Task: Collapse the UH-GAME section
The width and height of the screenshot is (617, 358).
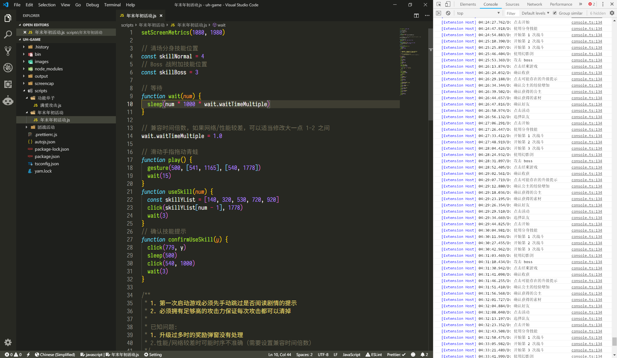Action: point(32,39)
